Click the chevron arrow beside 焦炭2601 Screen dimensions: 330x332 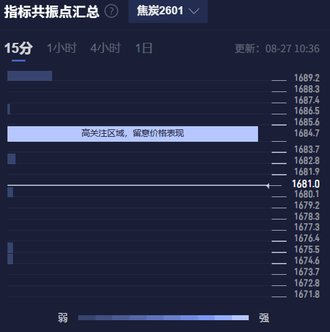tap(194, 11)
